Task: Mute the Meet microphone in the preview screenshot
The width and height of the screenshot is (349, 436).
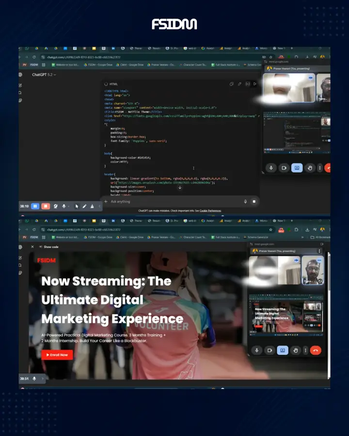Action: point(256,350)
